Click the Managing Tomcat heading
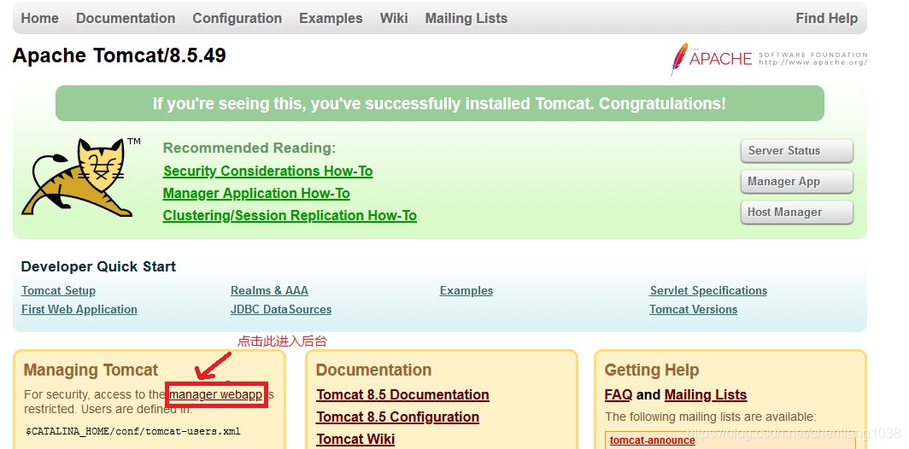The height and width of the screenshot is (449, 909). click(91, 370)
